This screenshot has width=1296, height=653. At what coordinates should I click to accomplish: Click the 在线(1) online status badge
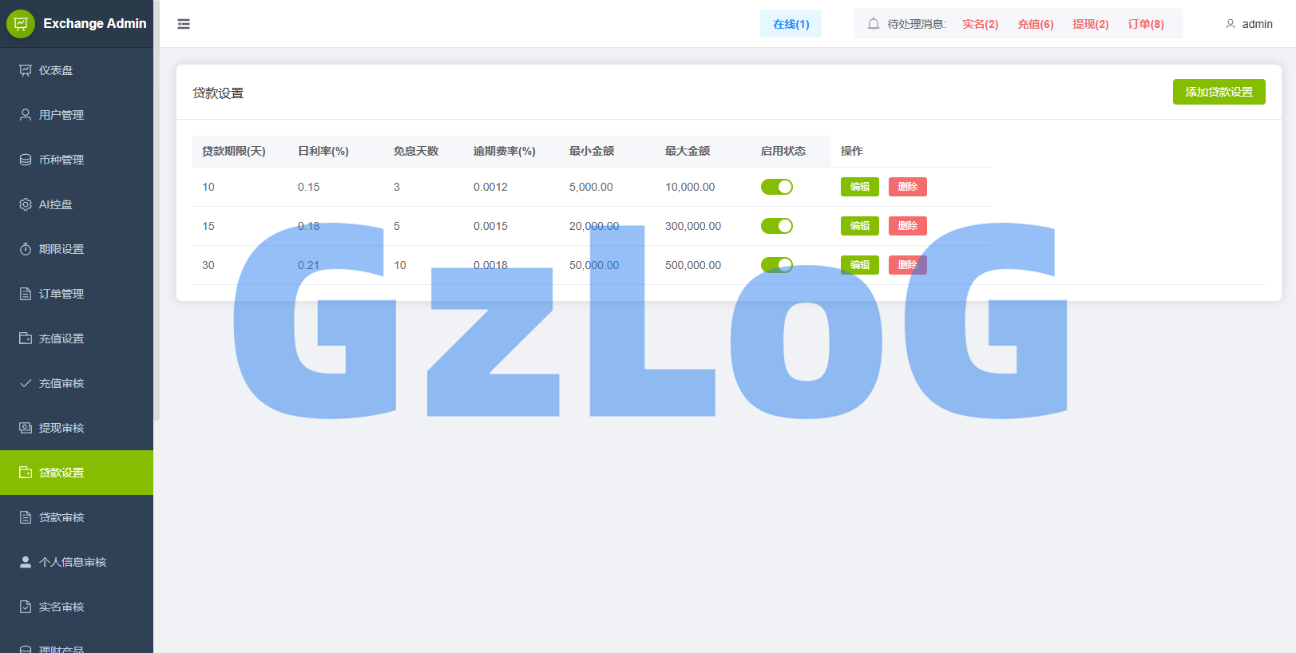click(791, 24)
